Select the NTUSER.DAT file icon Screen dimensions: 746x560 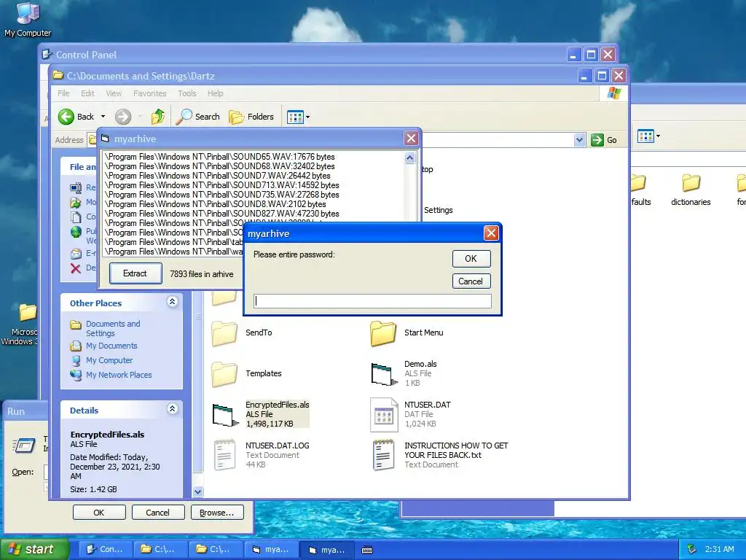(x=383, y=415)
